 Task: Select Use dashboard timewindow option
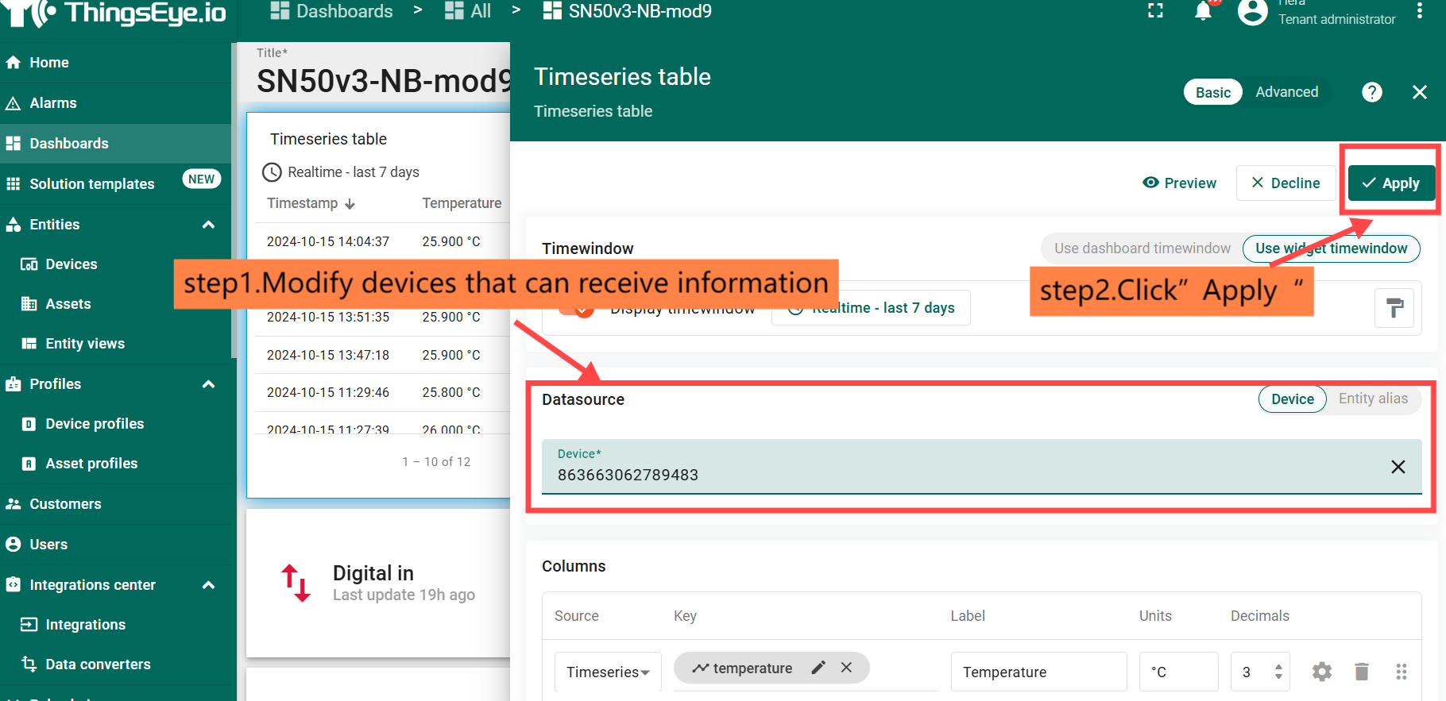click(1142, 248)
